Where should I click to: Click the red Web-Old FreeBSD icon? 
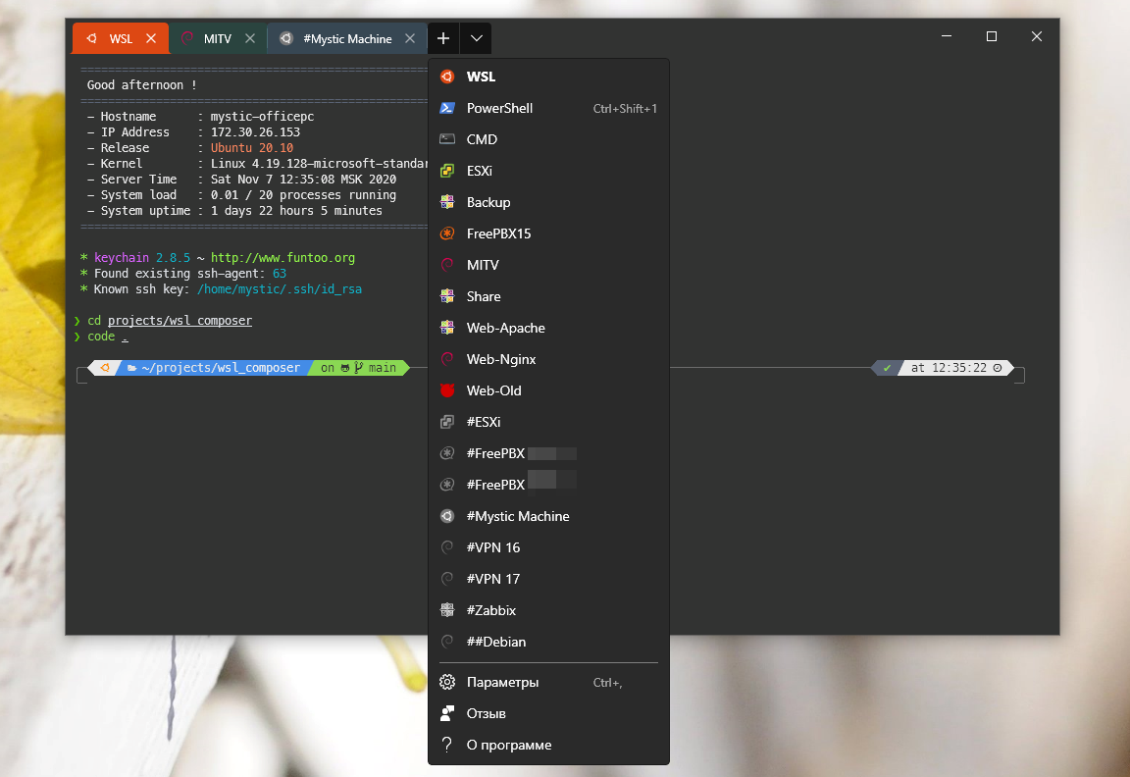coord(447,390)
